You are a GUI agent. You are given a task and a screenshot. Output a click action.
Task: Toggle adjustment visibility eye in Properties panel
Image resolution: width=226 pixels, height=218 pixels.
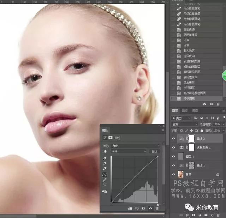150,208
